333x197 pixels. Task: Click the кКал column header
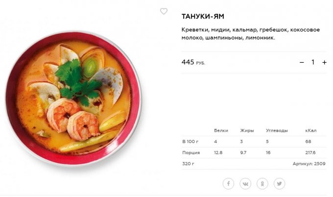click(310, 130)
